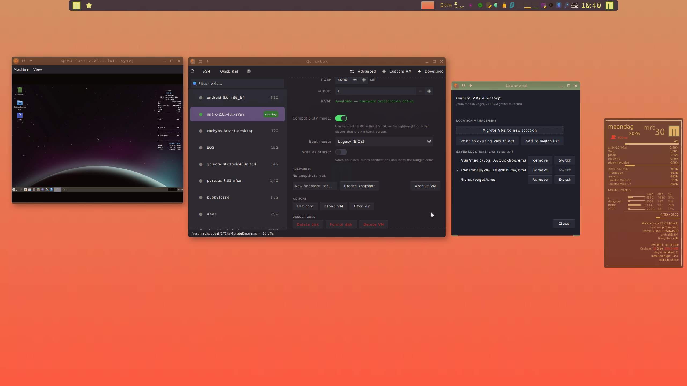The width and height of the screenshot is (687, 386).
Task: Click the refresh icon in Quickbox toolbar
Action: click(192, 71)
